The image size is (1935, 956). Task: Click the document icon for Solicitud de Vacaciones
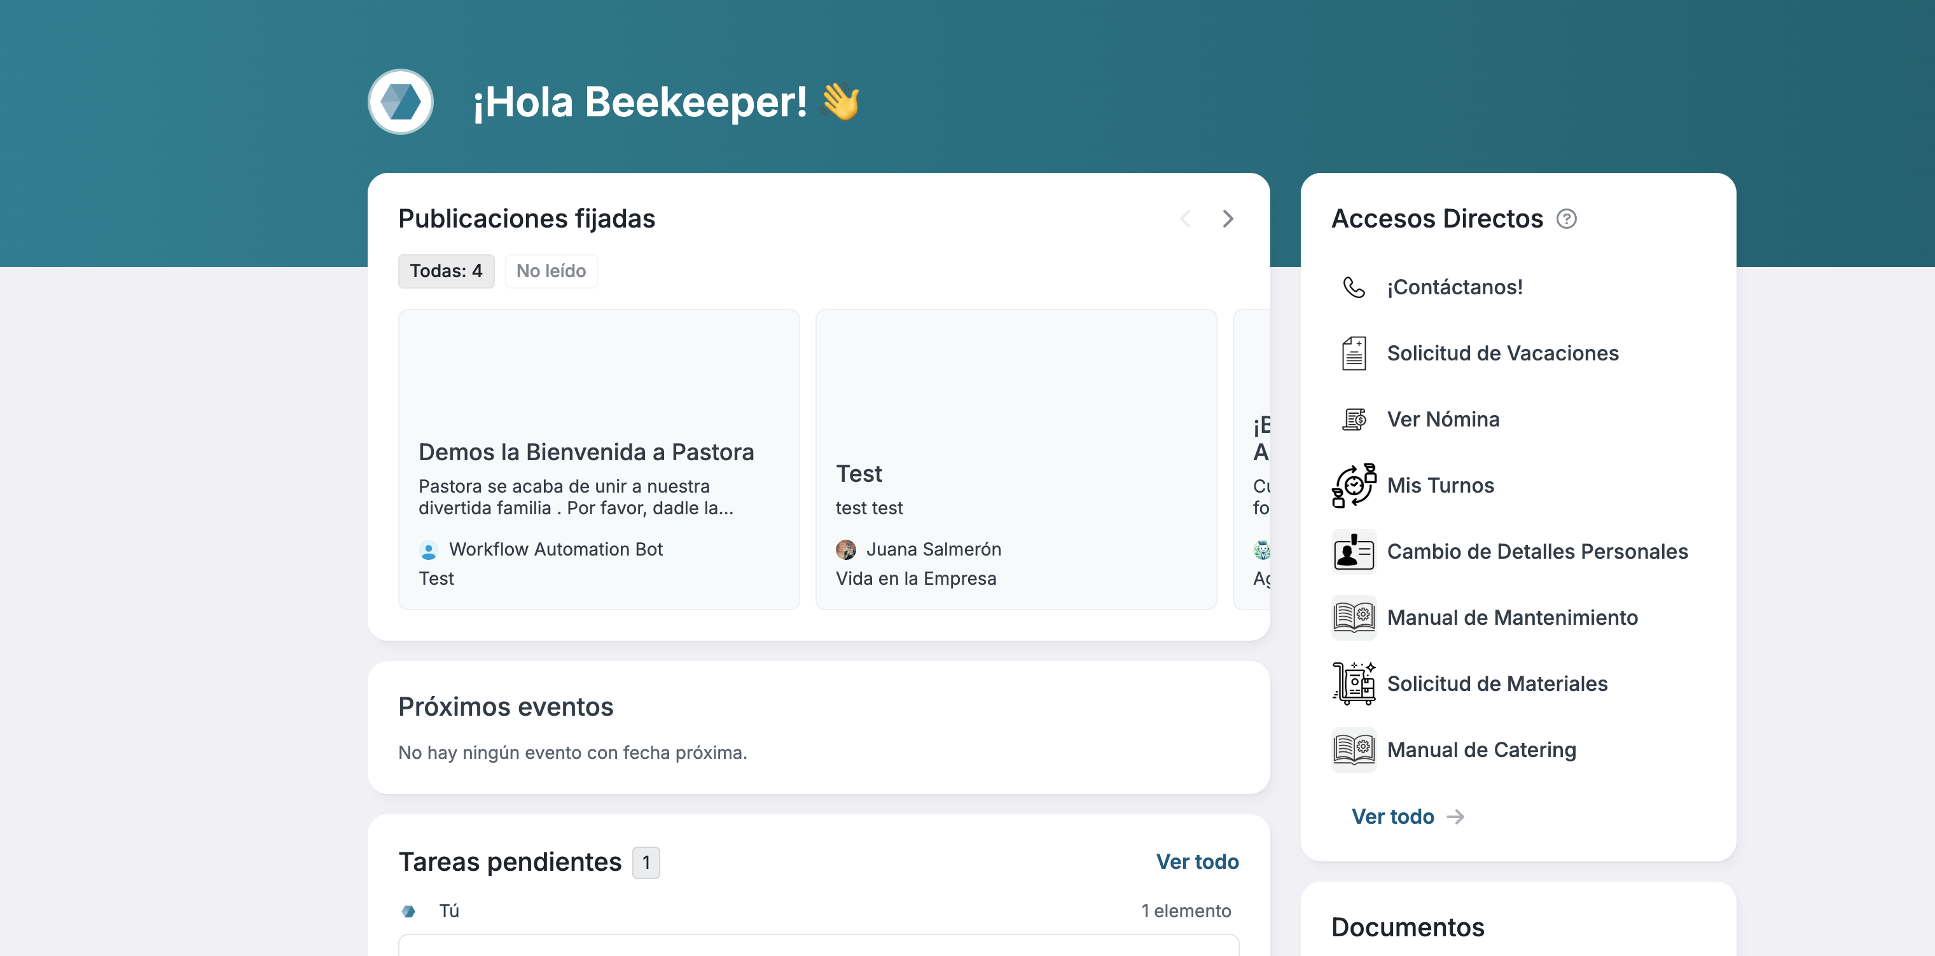coord(1354,353)
